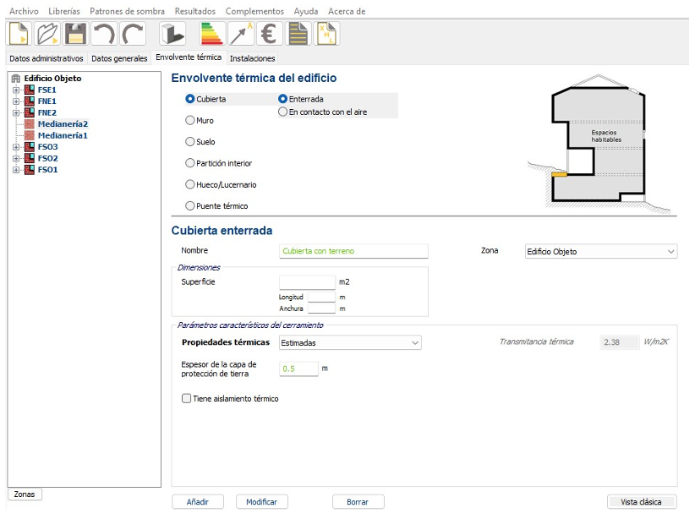Choose the 'En contacto con el aire' option
This screenshot has width=695, height=519.
[283, 112]
